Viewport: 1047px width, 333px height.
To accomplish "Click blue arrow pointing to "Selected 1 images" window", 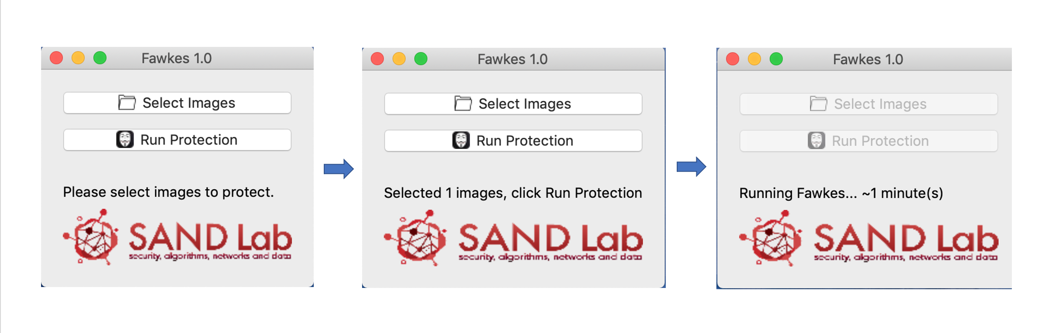I will tap(338, 169).
